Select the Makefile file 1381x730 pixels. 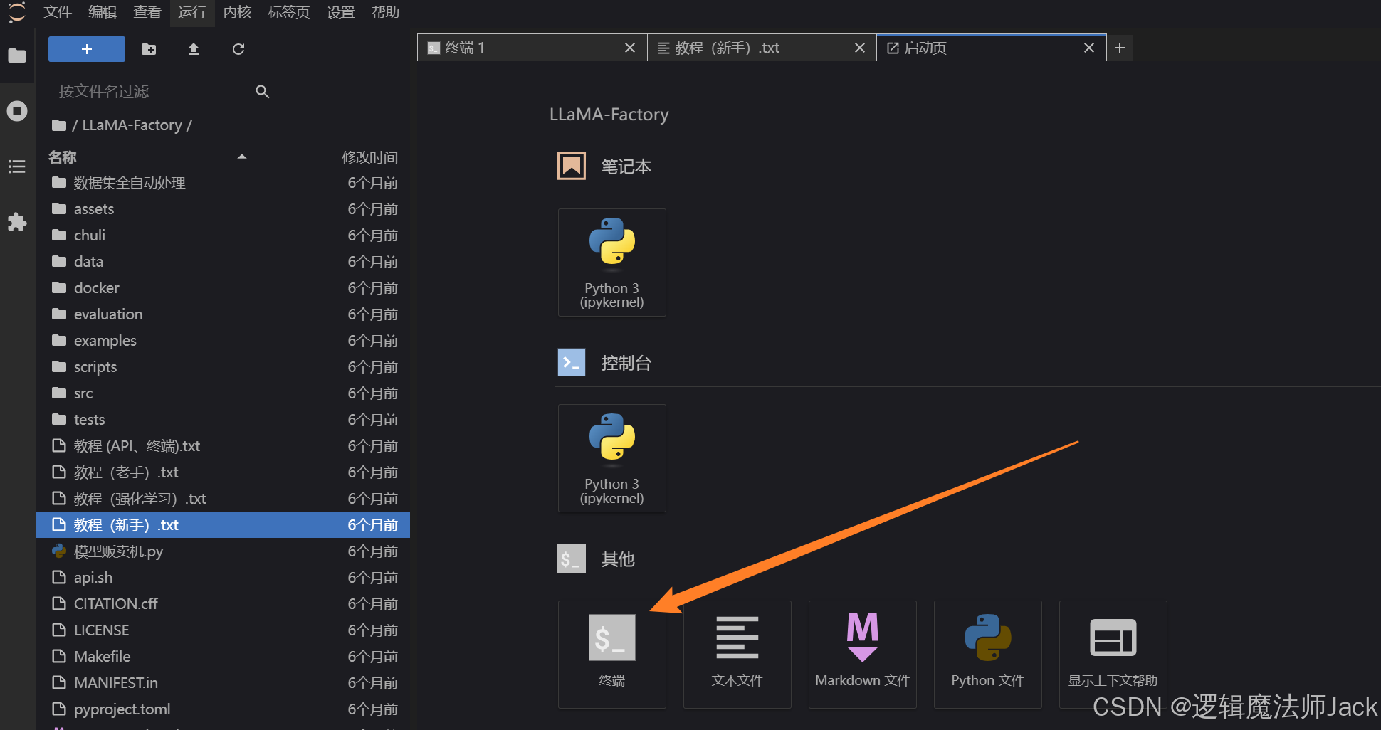pos(223,657)
